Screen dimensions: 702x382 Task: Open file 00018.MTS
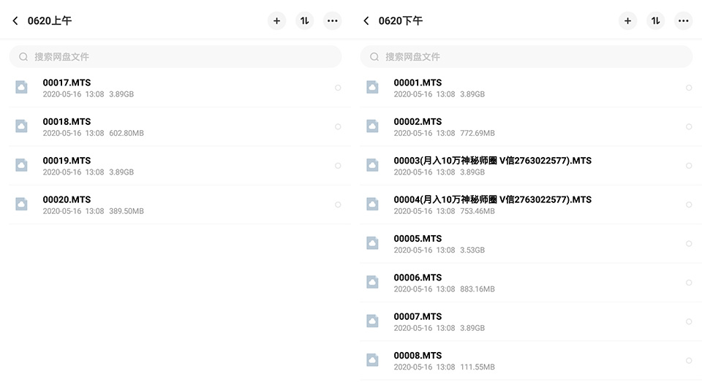pos(180,126)
